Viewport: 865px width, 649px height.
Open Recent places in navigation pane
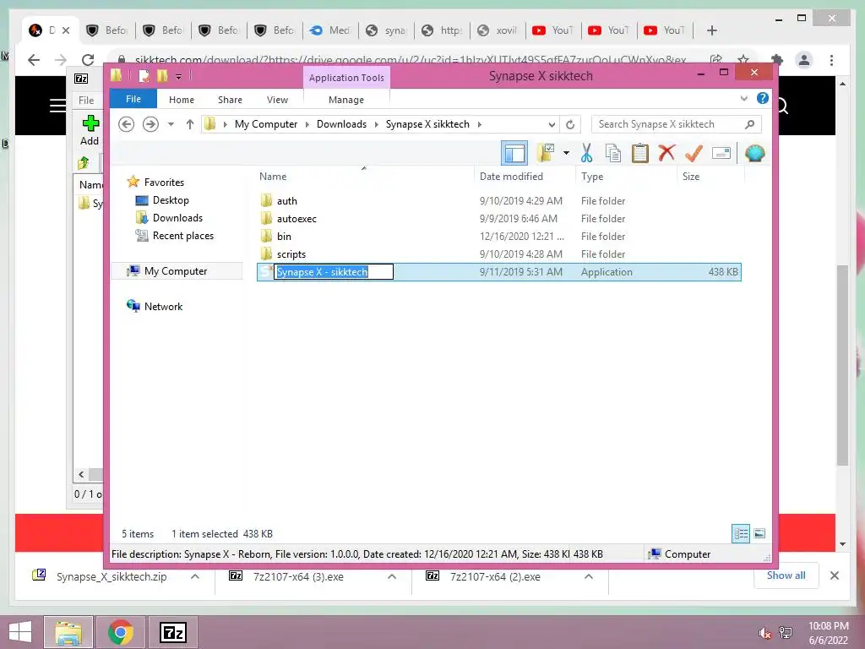point(182,236)
